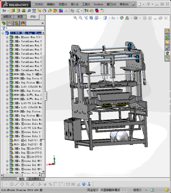Image resolution: width=171 pixels, height=193 pixels.
Task: Click the Sensor gauge icon
Action: click(44, 11)
